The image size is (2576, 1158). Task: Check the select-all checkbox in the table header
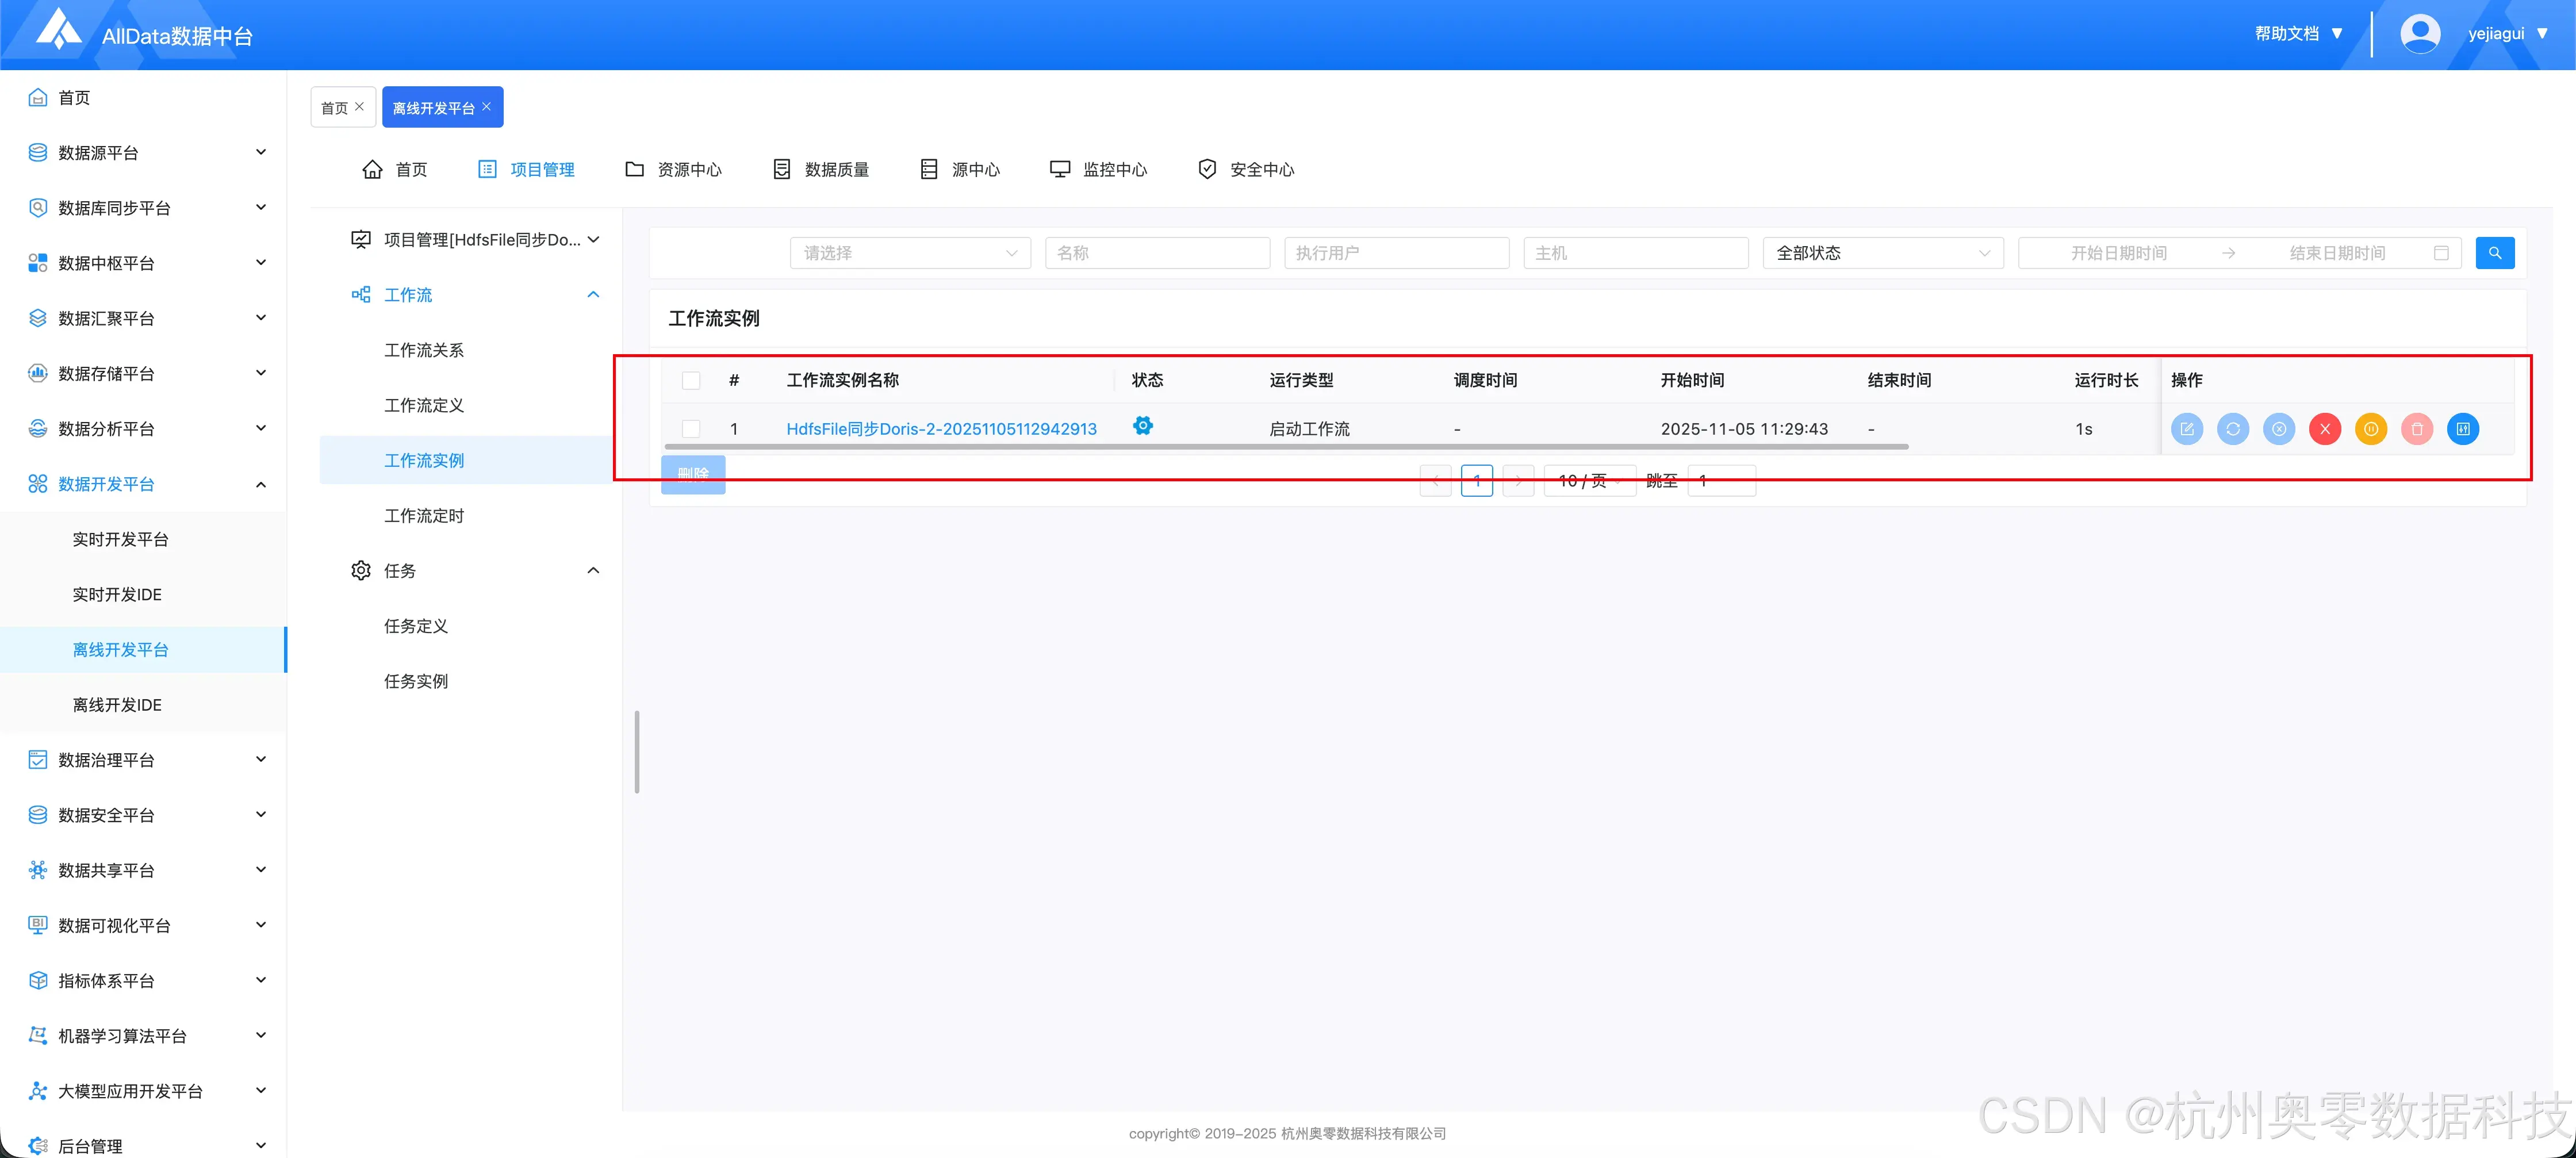click(x=691, y=380)
